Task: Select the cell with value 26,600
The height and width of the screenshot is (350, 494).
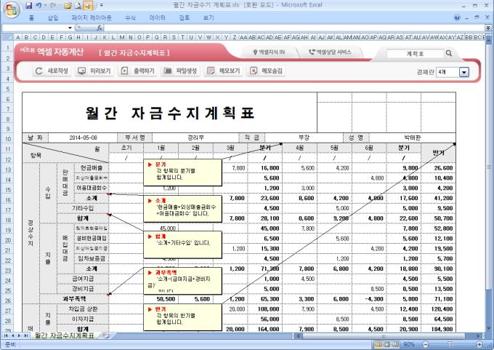Action: point(438,168)
